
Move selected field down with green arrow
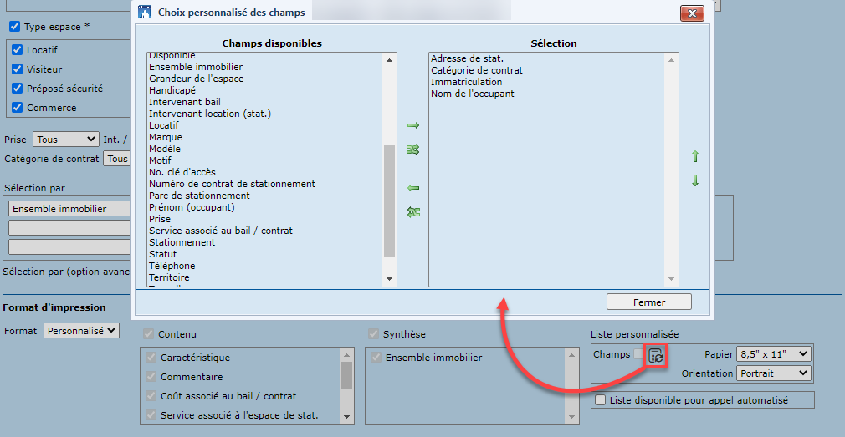coord(694,181)
